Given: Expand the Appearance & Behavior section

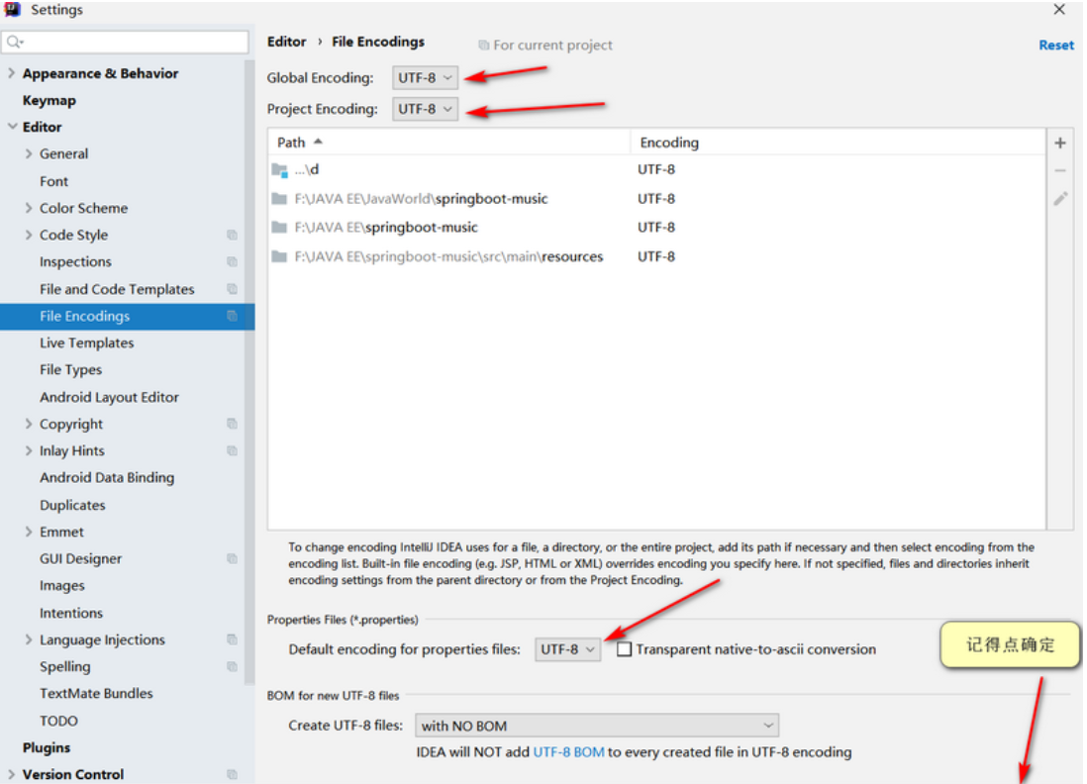Looking at the screenshot, I should click(x=12, y=73).
